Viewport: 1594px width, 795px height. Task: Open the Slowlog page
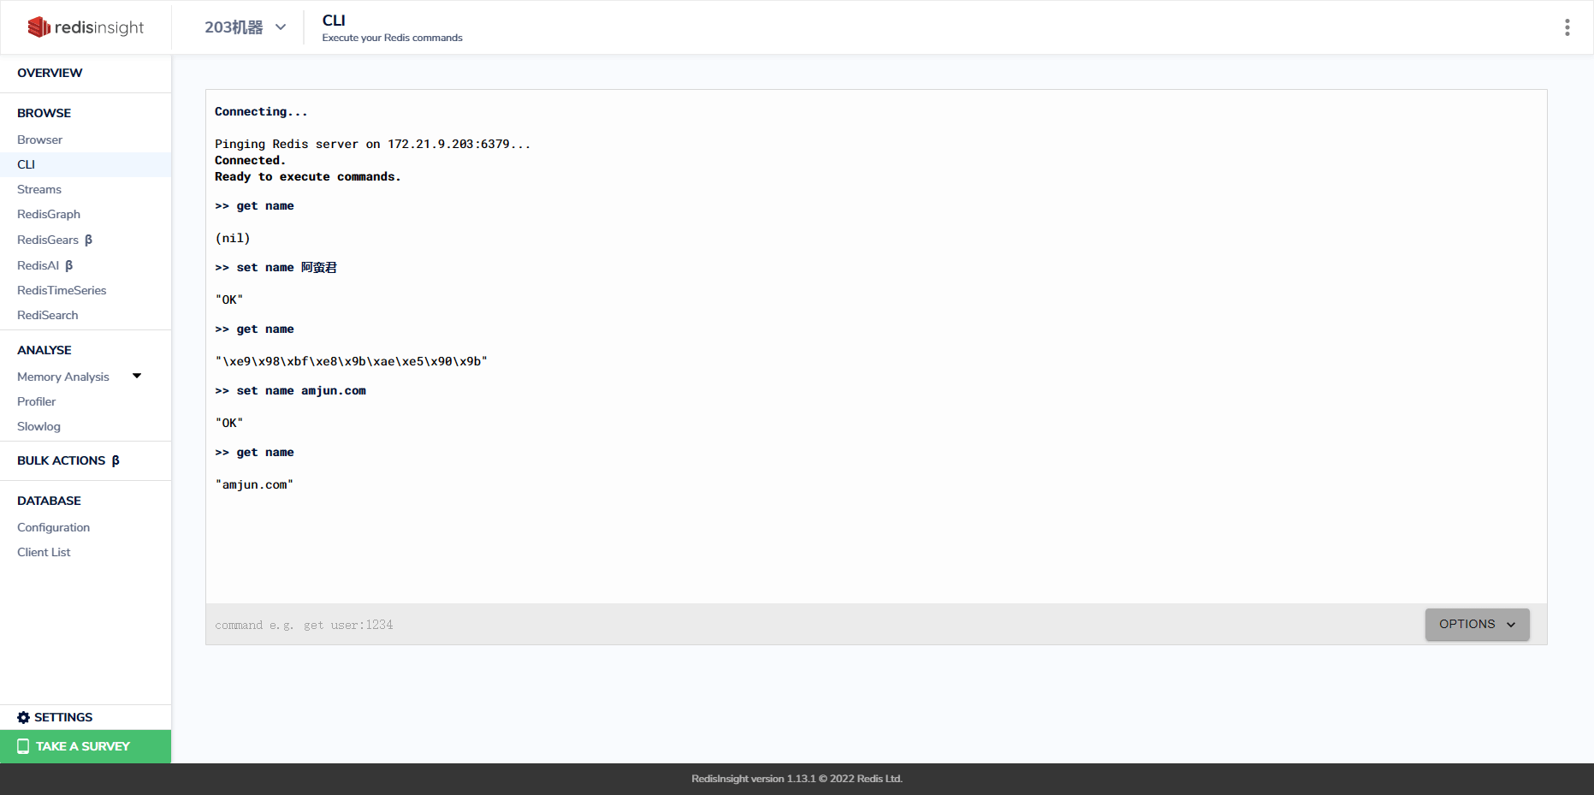(x=39, y=426)
